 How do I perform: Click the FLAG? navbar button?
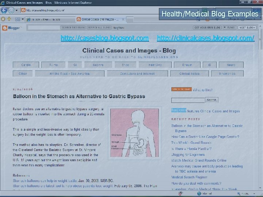(x=229, y=27)
